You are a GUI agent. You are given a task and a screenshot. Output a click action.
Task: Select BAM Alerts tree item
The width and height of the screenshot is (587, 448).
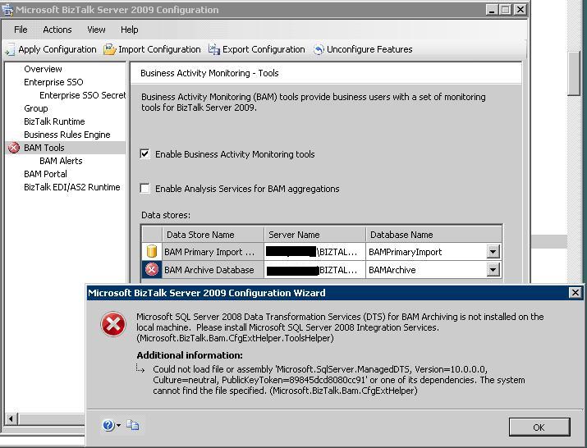pyautogui.click(x=61, y=161)
